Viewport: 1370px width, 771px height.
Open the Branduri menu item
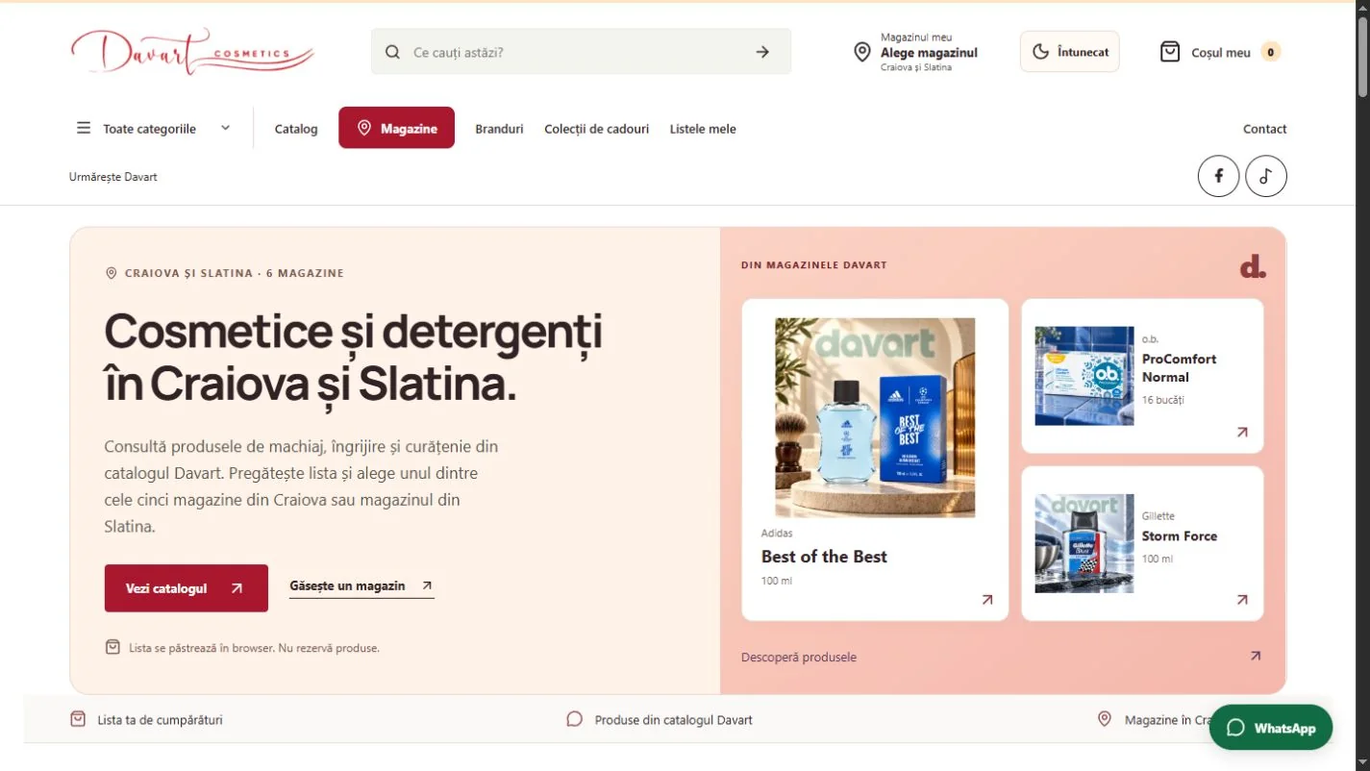(499, 129)
